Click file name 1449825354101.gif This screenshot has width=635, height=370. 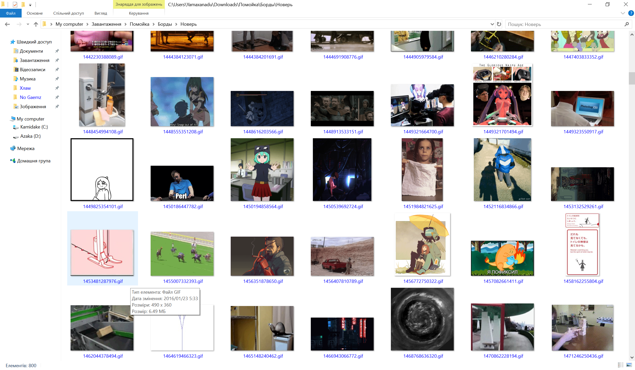(103, 206)
